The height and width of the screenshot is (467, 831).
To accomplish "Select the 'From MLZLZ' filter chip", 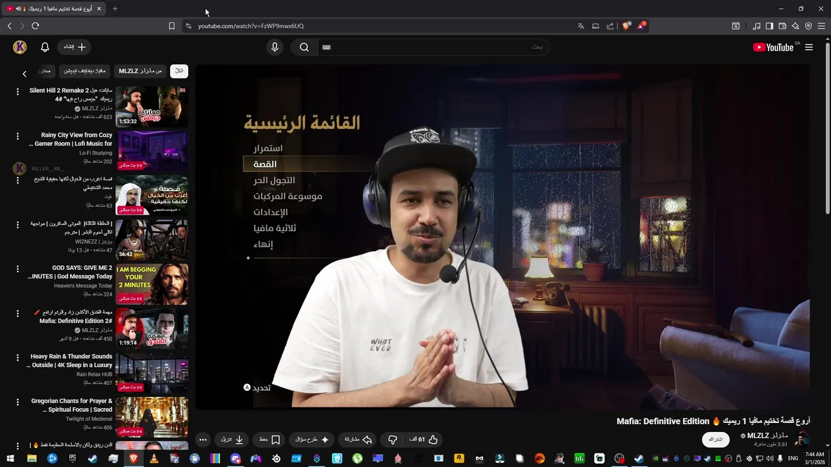I will pyautogui.click(x=140, y=71).
